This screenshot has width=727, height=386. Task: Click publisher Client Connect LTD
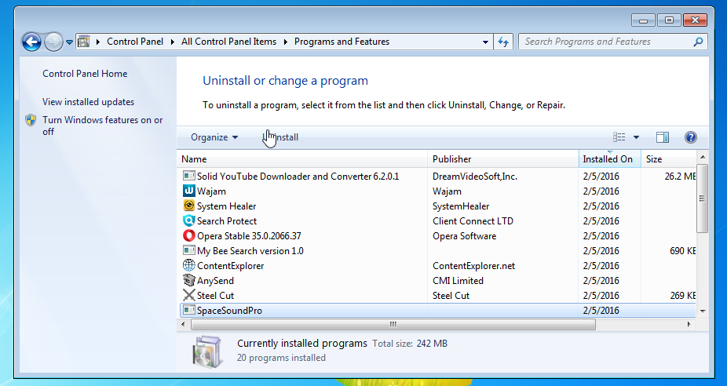tap(473, 221)
